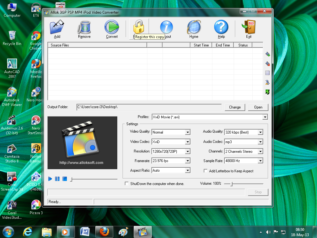Launch Corel VideoStudio desktop shortcut

coord(12,210)
